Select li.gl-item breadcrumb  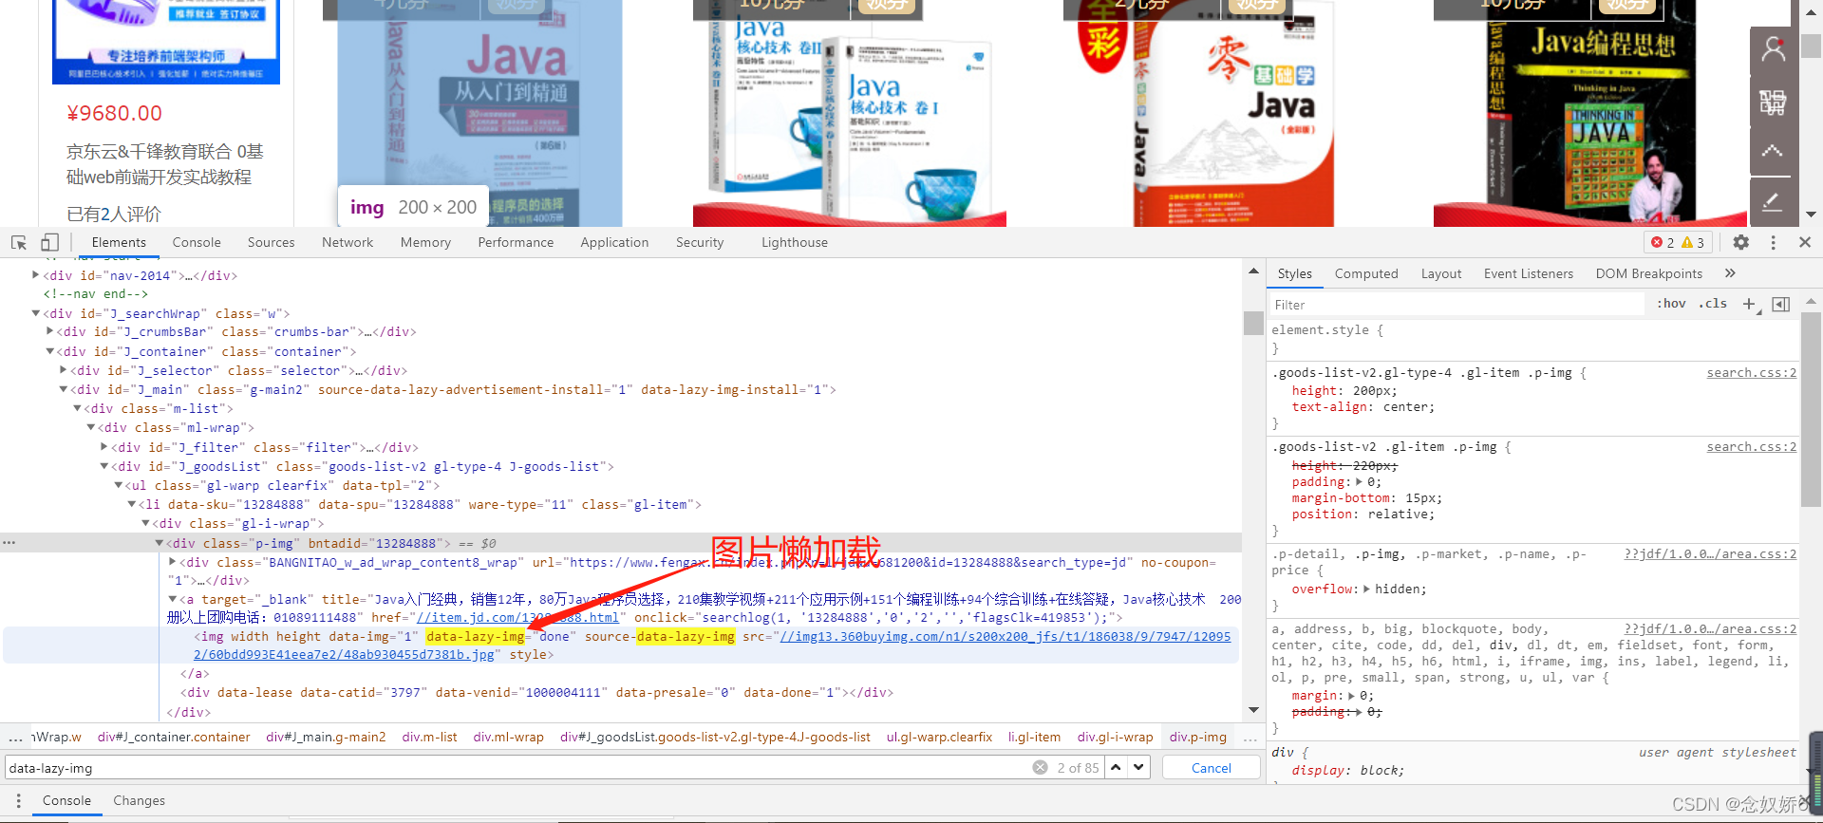tap(1034, 737)
